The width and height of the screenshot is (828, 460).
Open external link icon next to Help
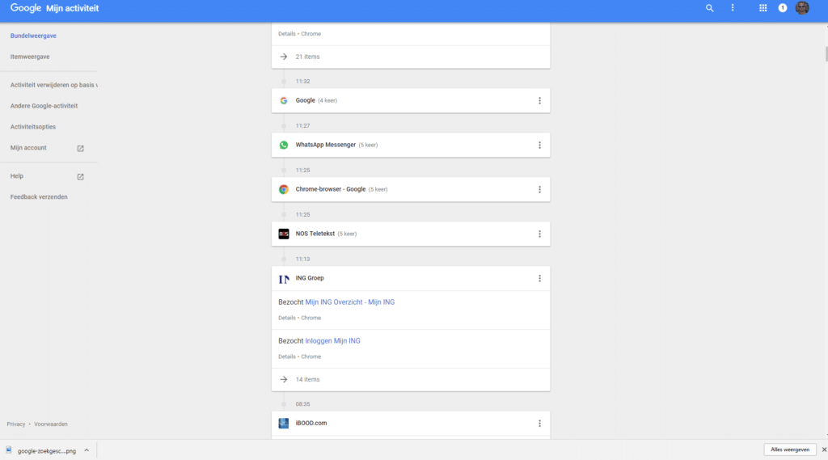[x=80, y=176]
